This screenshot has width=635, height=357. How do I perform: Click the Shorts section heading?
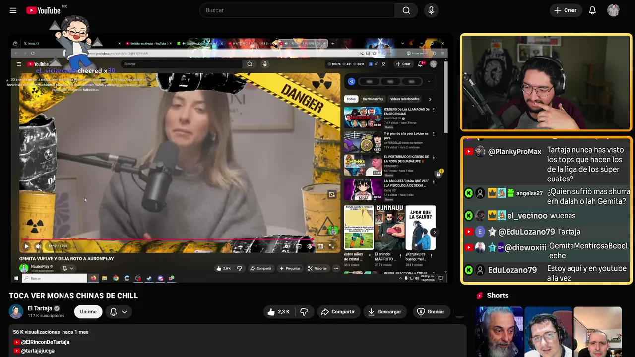498,296
